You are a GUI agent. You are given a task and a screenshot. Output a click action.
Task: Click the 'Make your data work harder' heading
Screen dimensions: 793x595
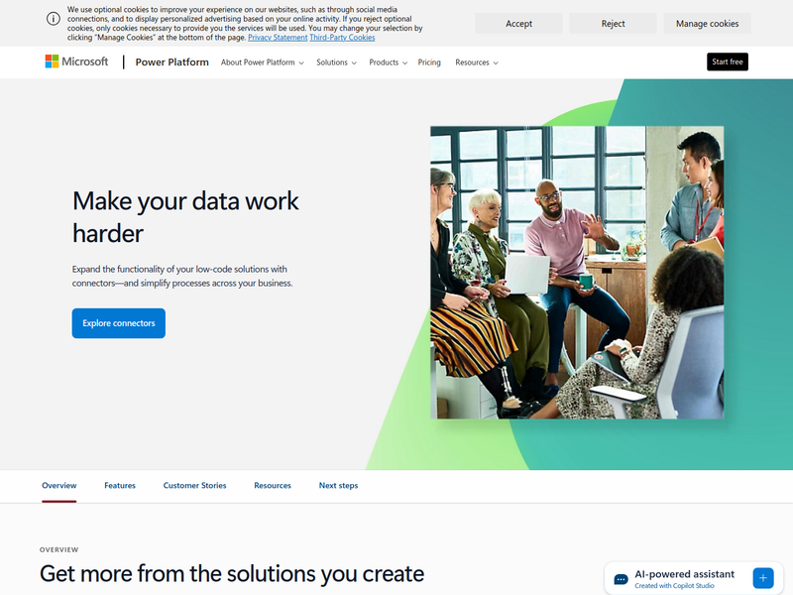point(185,217)
